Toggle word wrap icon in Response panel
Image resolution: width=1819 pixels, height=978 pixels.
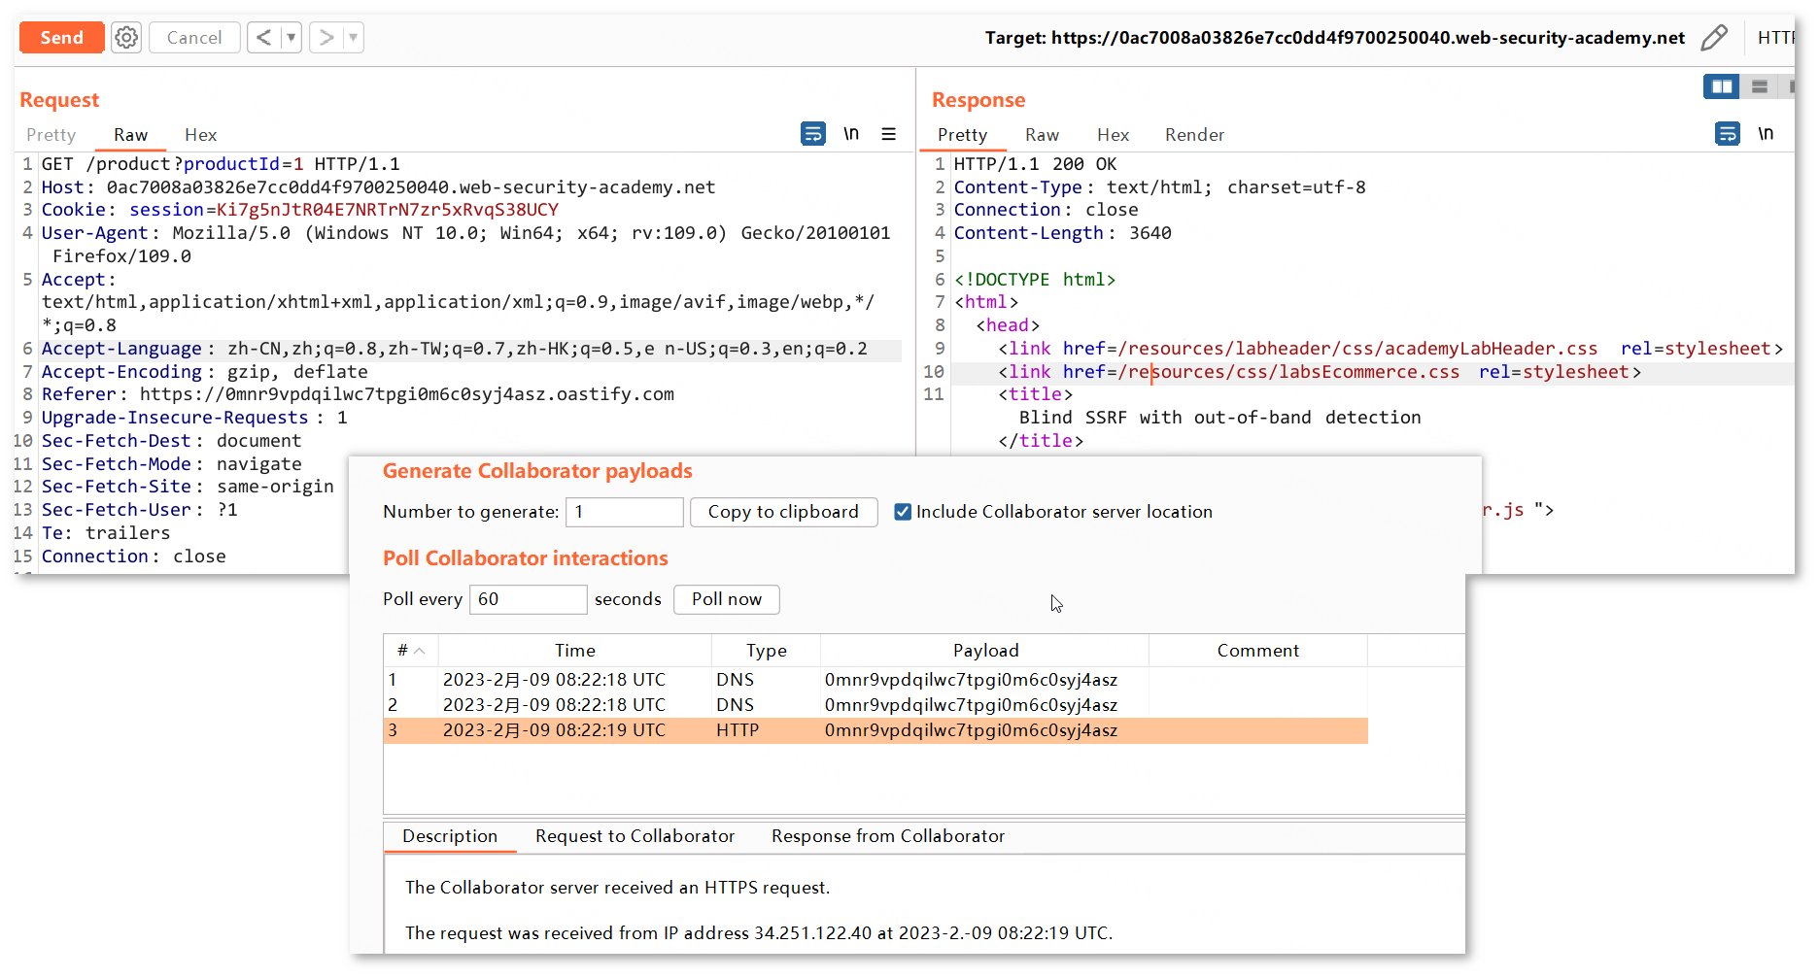tap(1727, 134)
